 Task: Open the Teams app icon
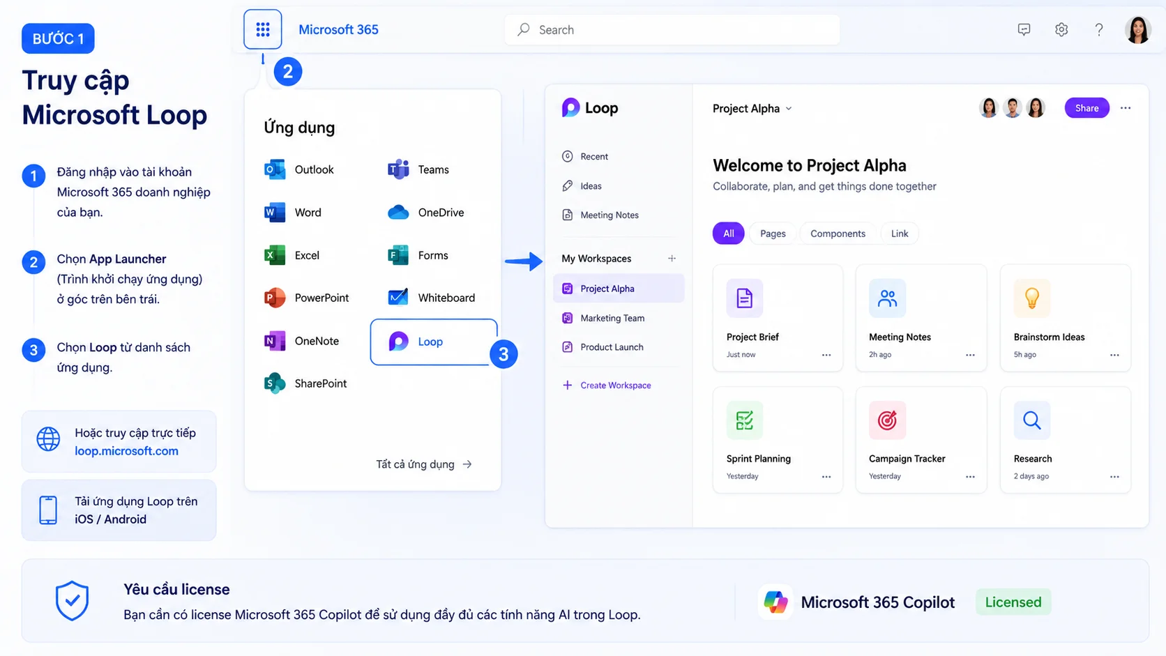(x=398, y=169)
